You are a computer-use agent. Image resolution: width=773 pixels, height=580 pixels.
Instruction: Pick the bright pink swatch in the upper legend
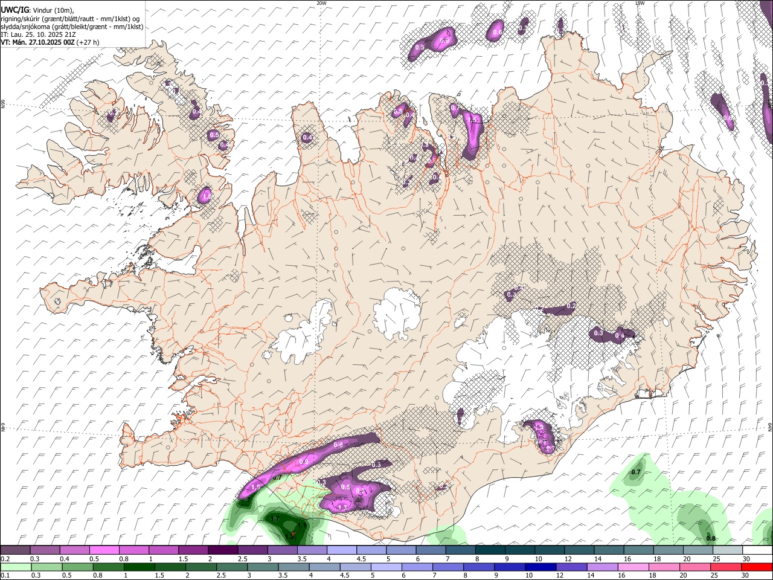104,550
